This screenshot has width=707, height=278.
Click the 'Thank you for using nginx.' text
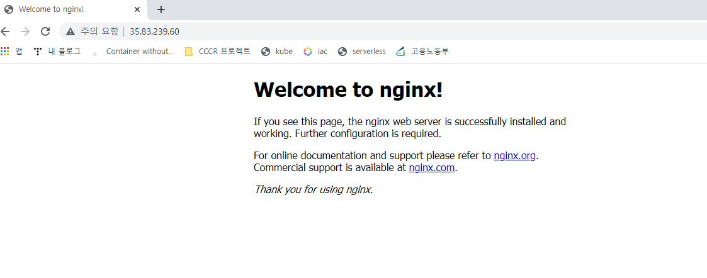314,189
